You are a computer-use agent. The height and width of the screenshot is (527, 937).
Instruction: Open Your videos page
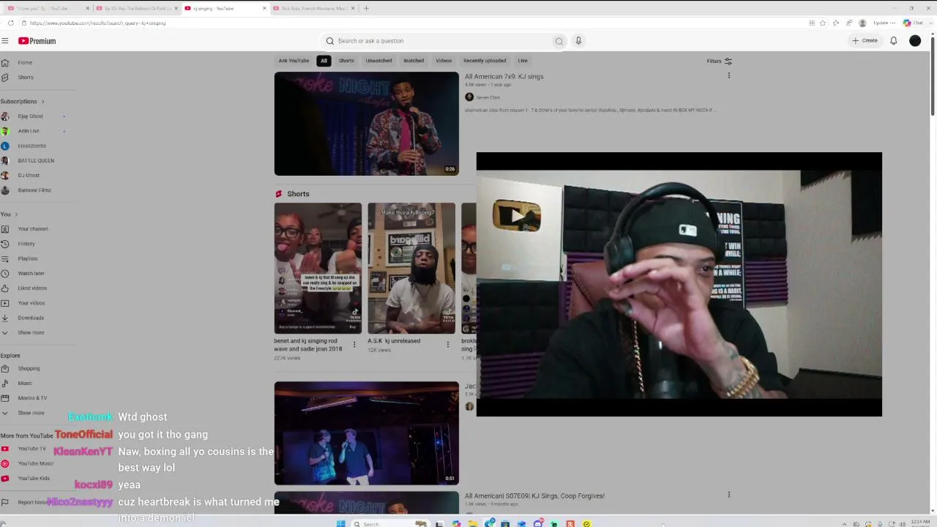point(31,303)
